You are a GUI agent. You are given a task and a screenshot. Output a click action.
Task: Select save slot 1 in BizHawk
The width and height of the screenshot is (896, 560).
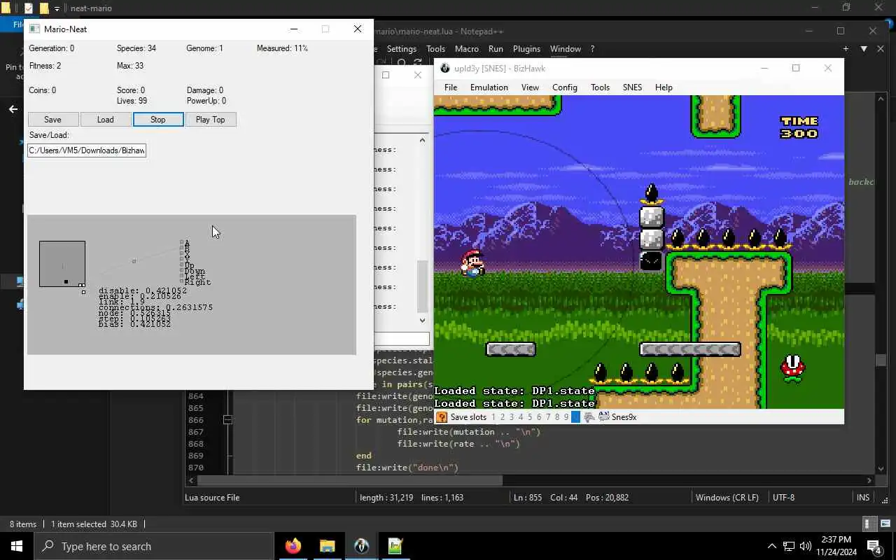pos(493,417)
